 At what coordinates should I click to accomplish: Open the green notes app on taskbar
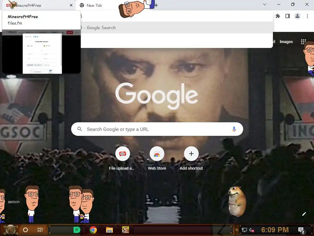[x=77, y=230]
